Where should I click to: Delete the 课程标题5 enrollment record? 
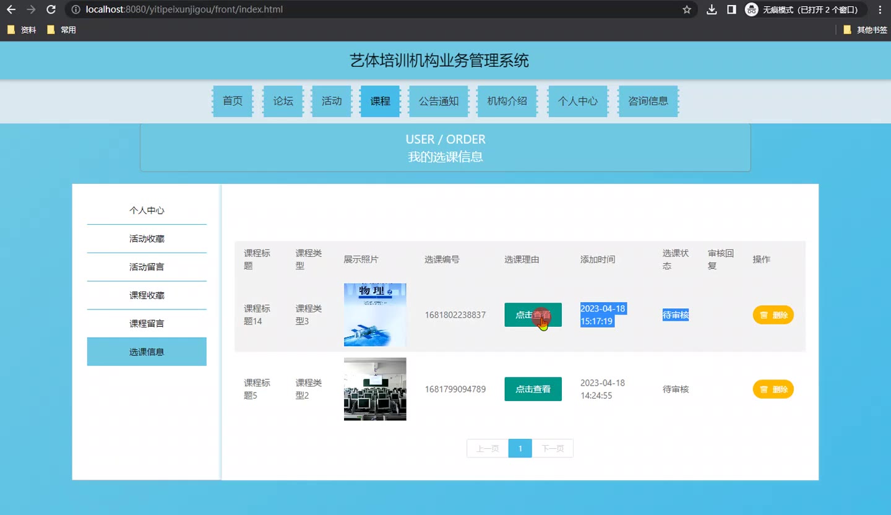[773, 389]
